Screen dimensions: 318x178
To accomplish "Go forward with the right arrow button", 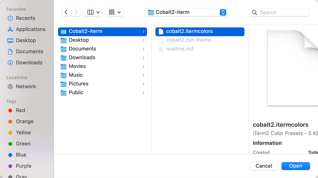I will (76, 12).
